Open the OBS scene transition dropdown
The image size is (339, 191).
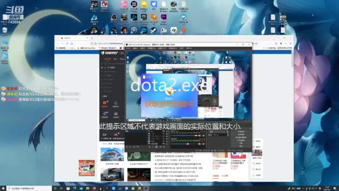(217, 132)
